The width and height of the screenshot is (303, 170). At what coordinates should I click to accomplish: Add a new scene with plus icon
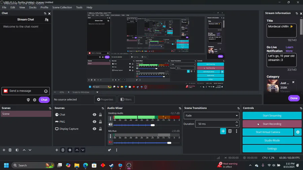coord(4,150)
